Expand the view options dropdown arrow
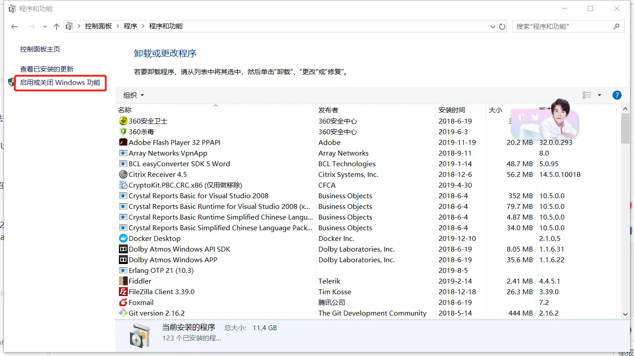Viewport: 634px width, 356px height. pyautogui.click(x=599, y=95)
